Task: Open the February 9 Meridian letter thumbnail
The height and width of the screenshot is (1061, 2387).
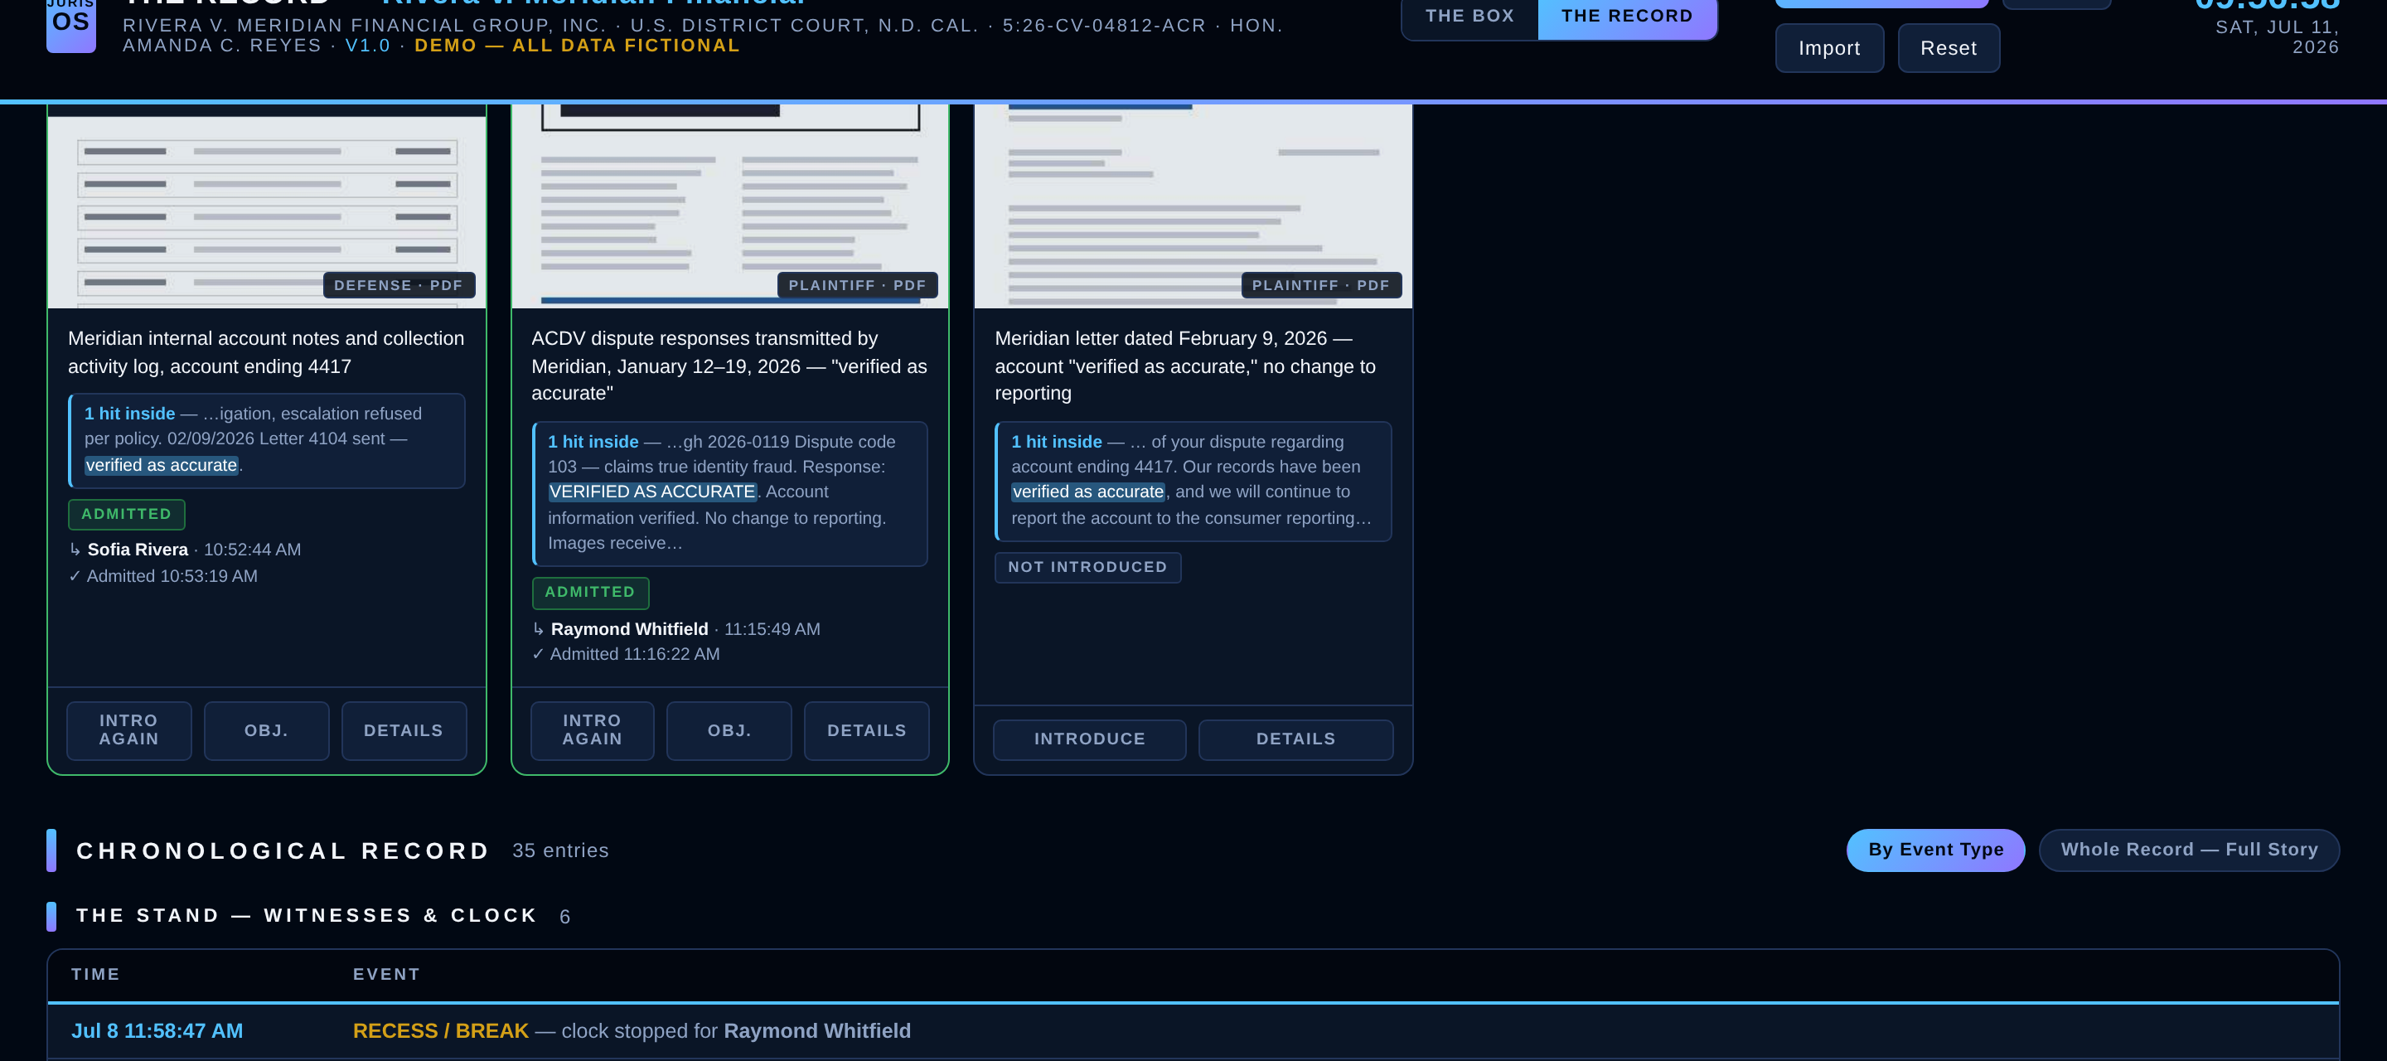Action: [x=1193, y=206]
